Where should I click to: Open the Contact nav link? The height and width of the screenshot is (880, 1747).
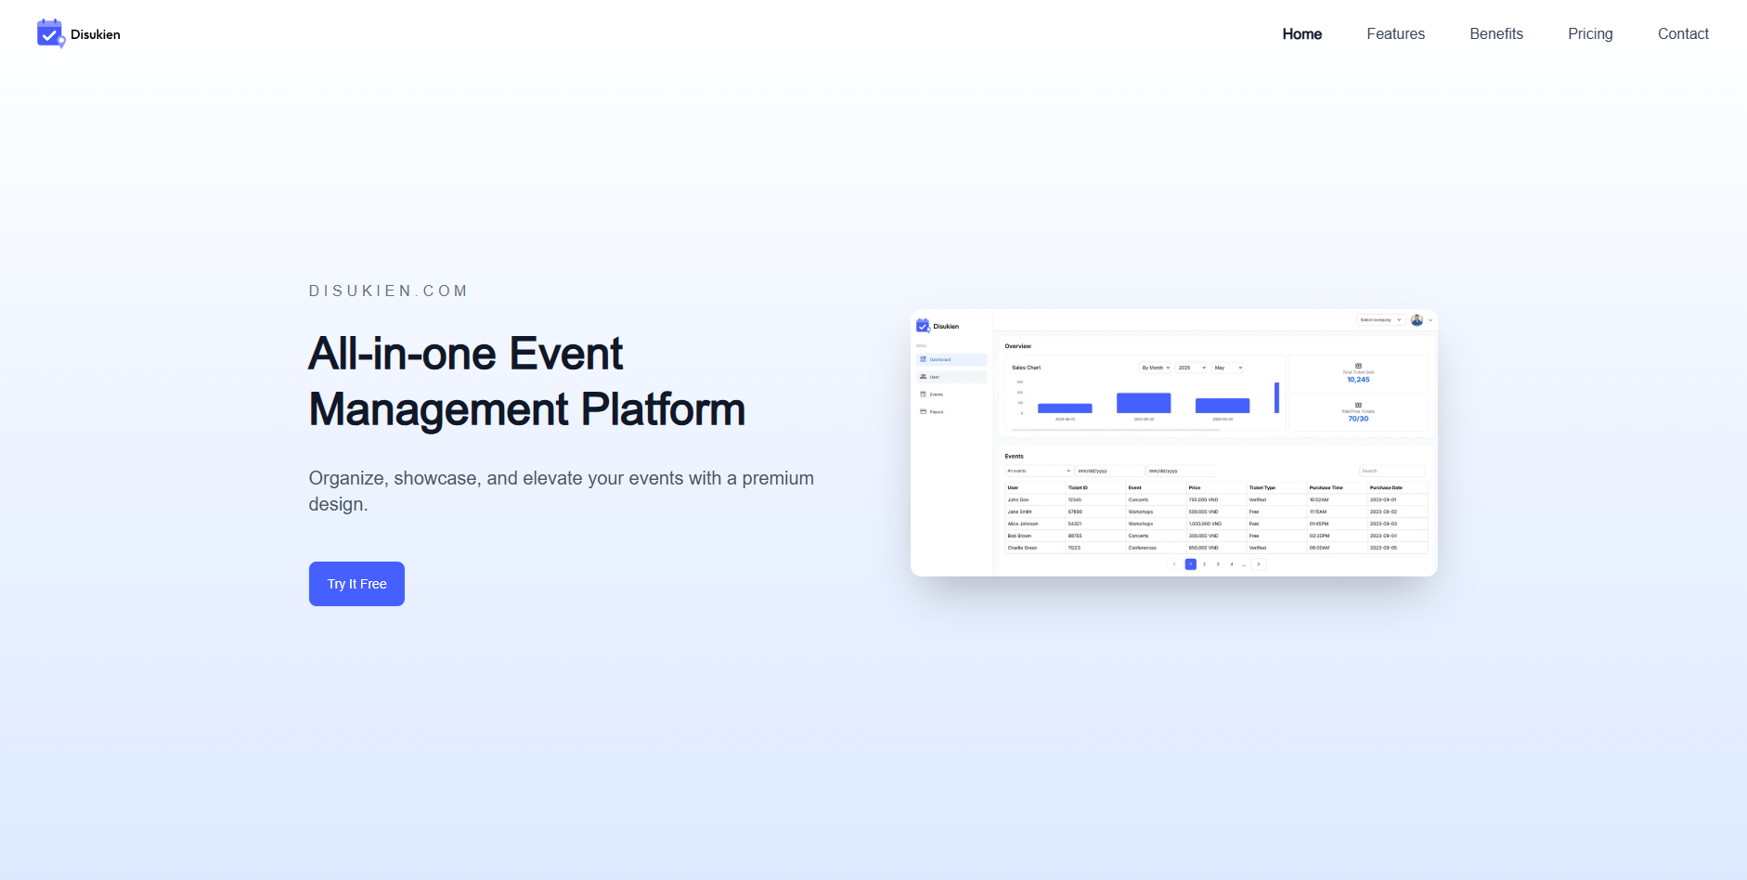click(1683, 33)
